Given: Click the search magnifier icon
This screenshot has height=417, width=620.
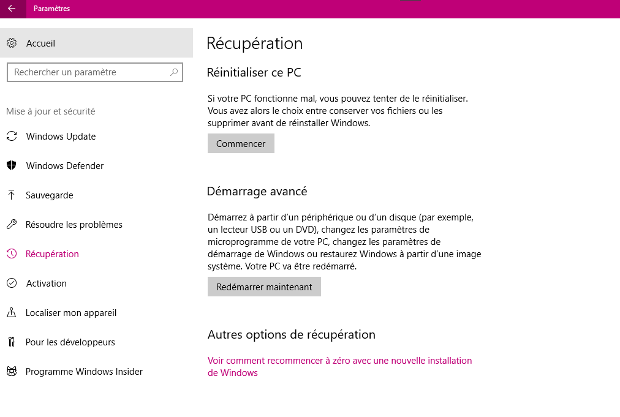Looking at the screenshot, I should point(174,72).
